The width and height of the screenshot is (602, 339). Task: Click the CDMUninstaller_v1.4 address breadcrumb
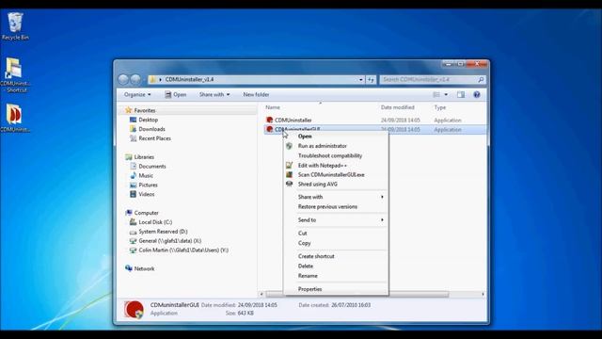[x=189, y=79]
